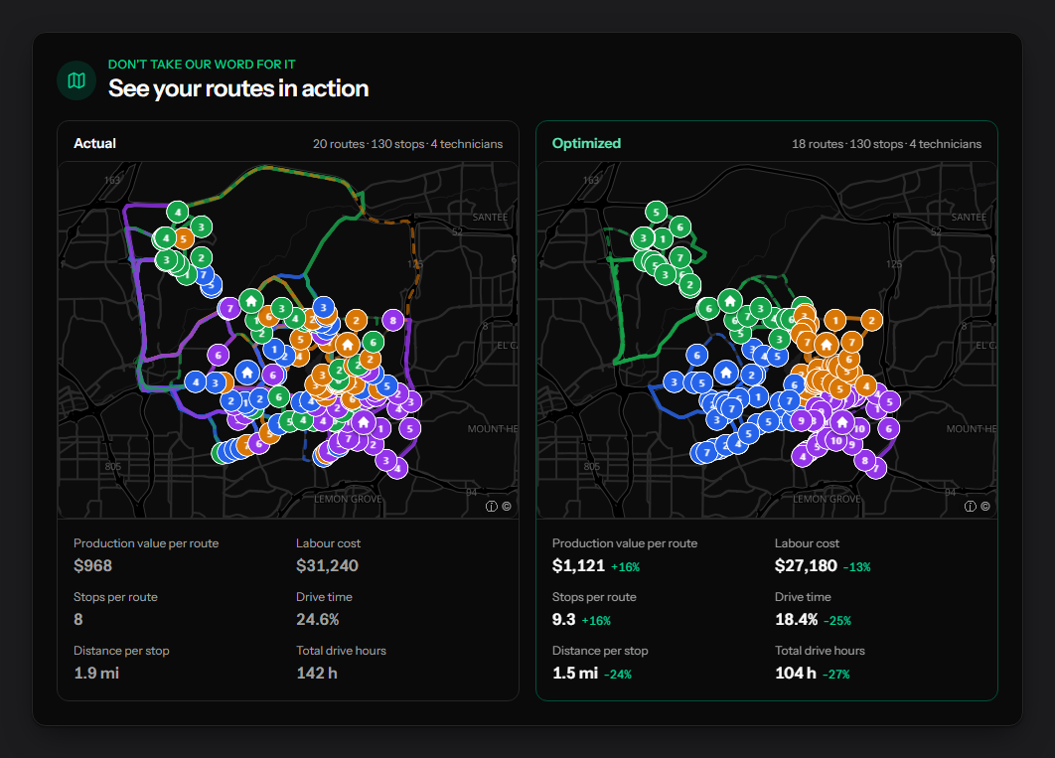The width and height of the screenshot is (1055, 758).
Task: Open the info icon on Actual map
Action: pos(491,507)
